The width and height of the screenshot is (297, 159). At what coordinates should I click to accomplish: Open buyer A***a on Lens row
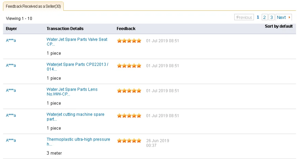(x=11, y=90)
